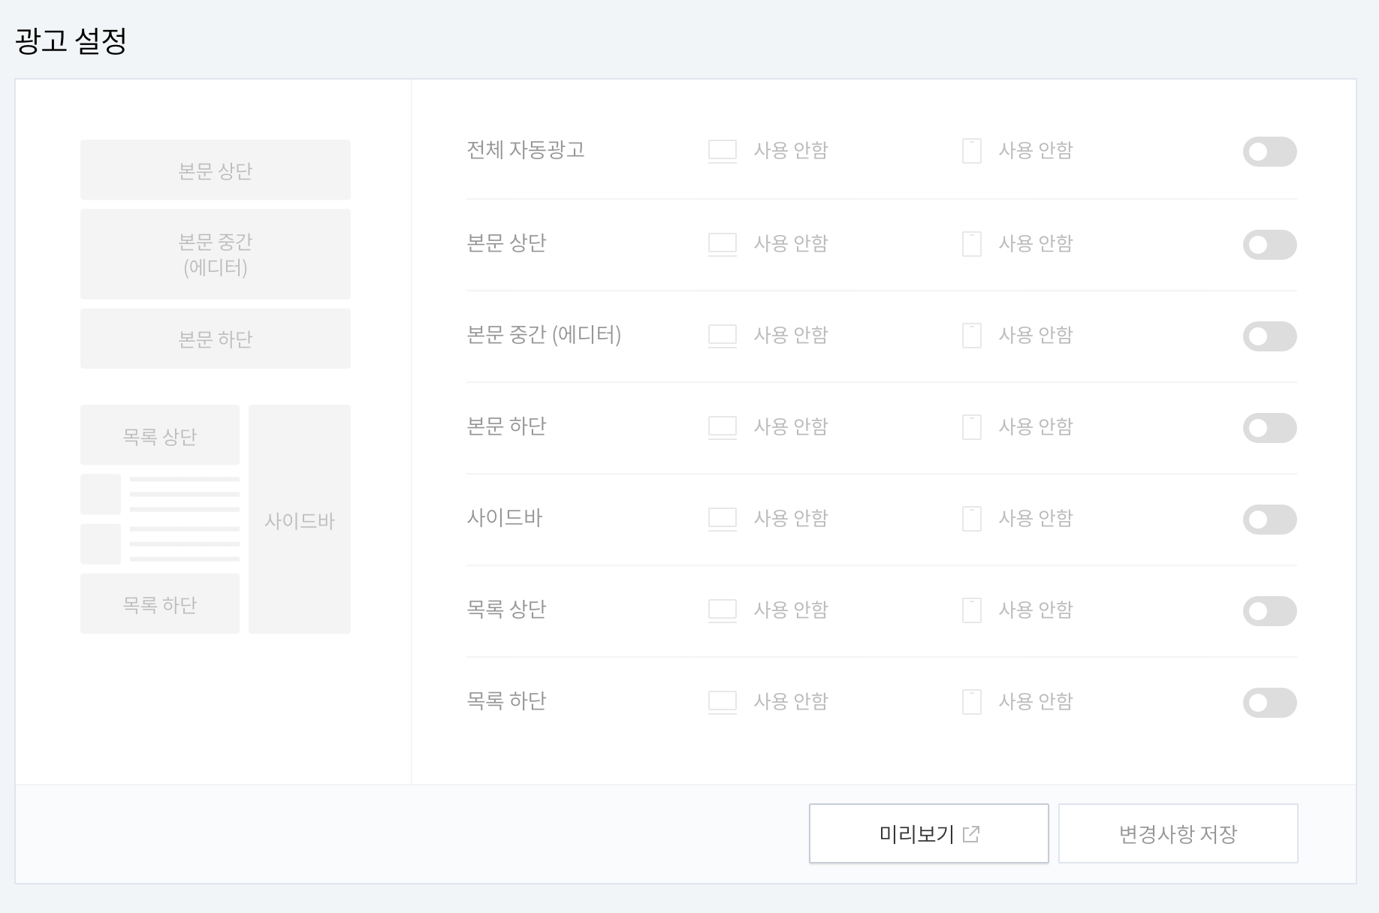The width and height of the screenshot is (1379, 913).
Task: Click the desktop icon in the 본문 상단 row
Action: coord(722,243)
